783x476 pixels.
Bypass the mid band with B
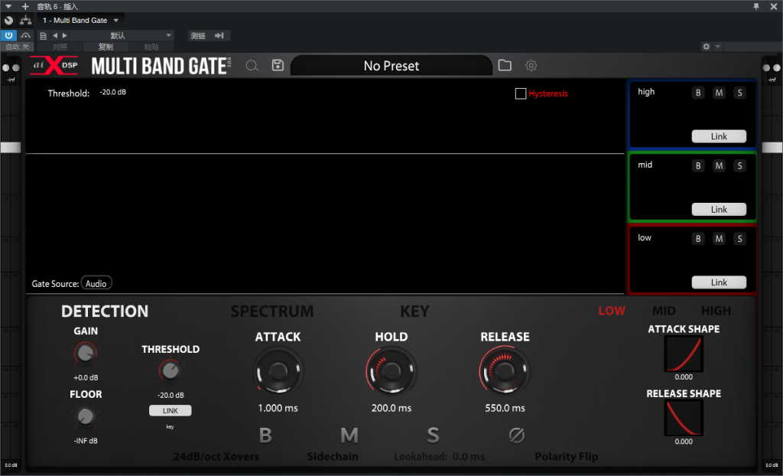click(x=698, y=165)
